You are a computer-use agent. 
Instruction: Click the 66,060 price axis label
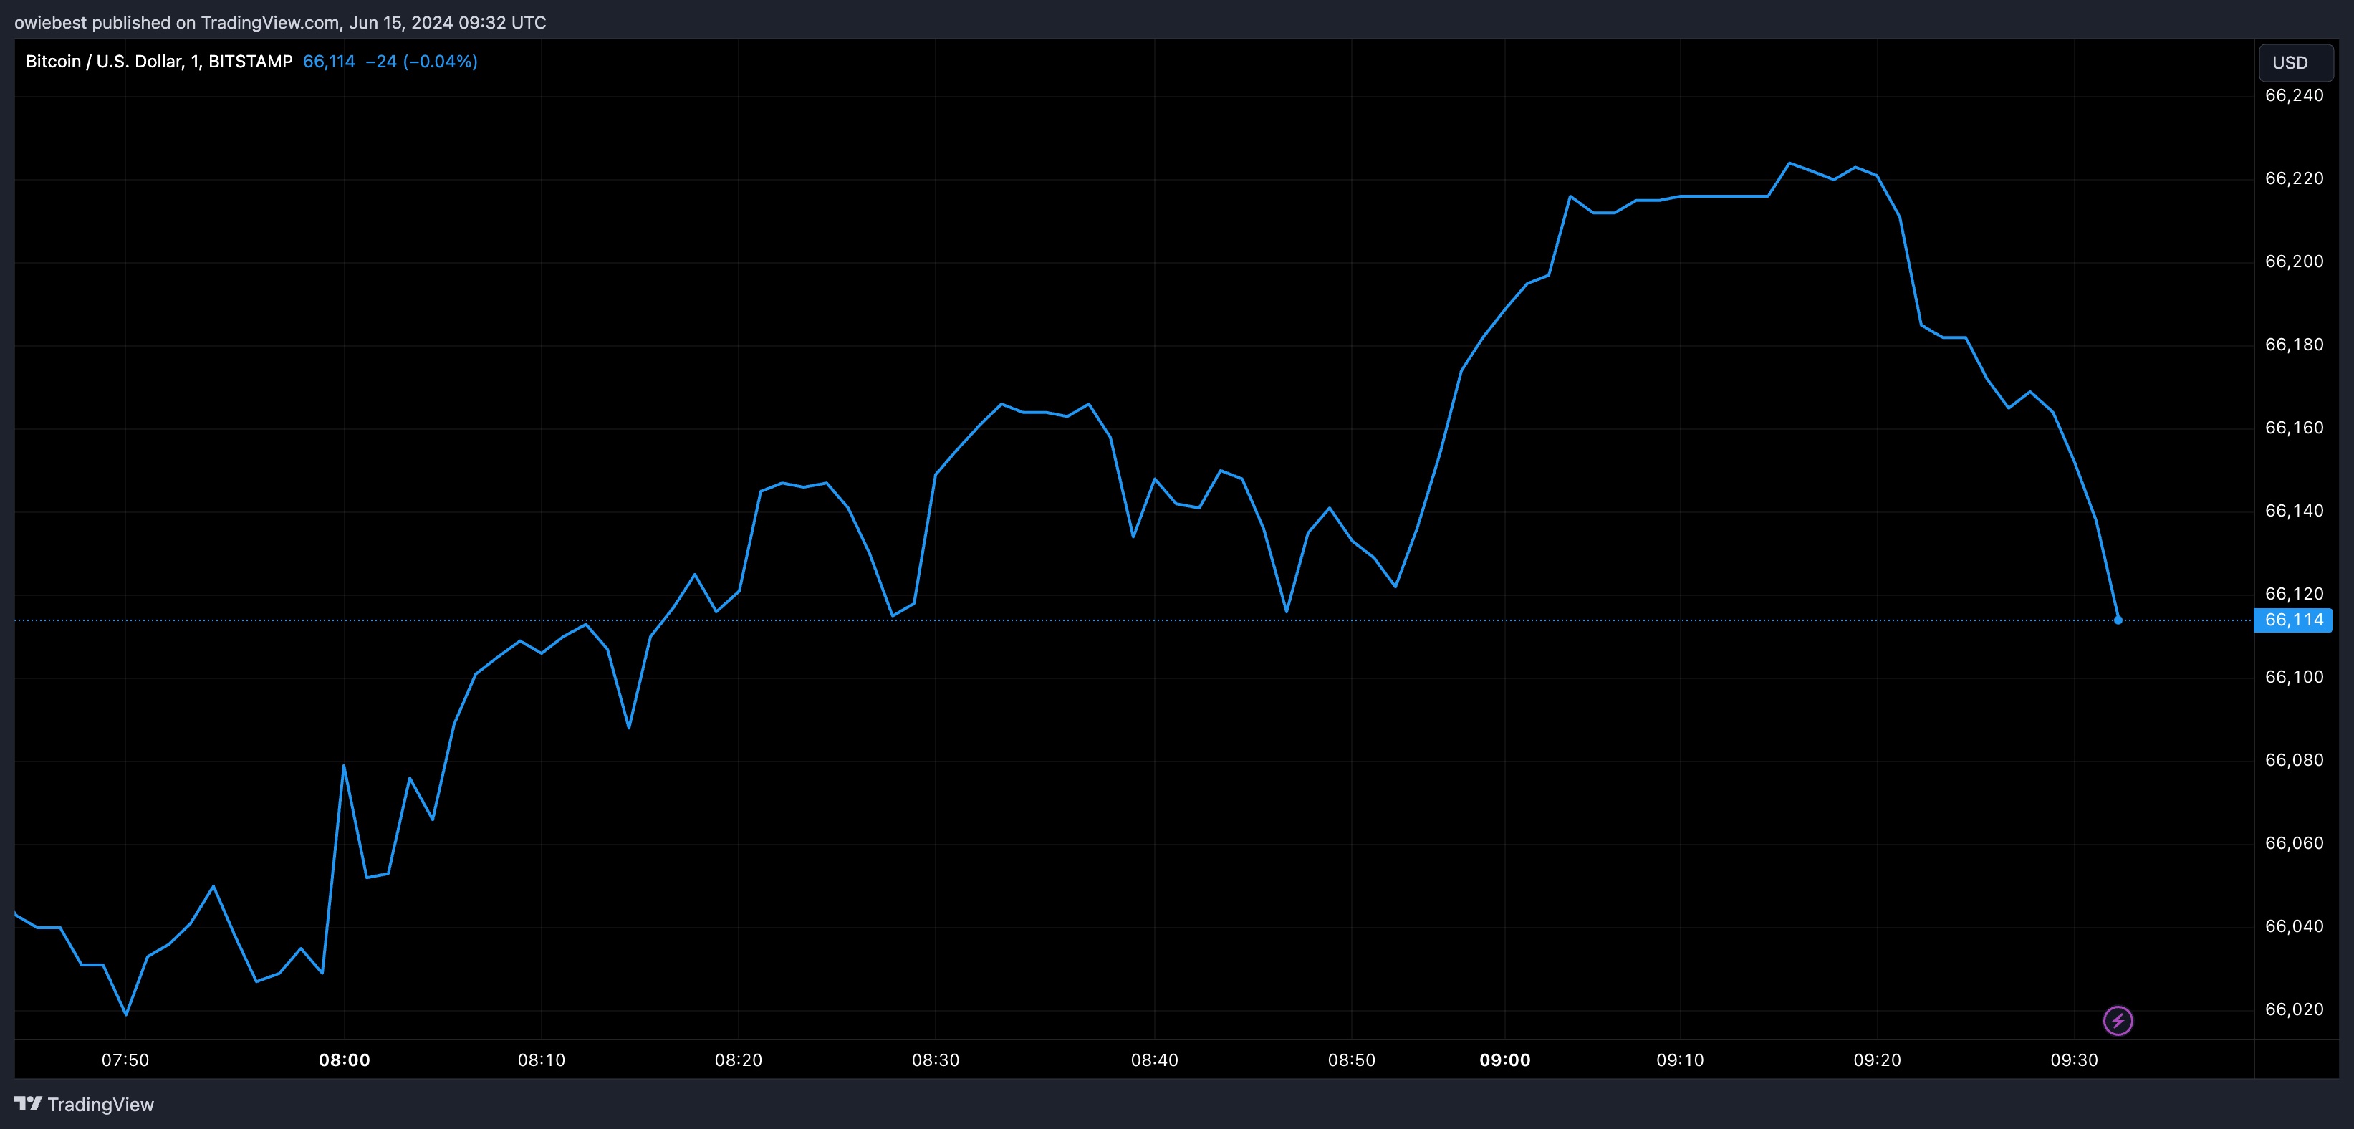(2294, 844)
